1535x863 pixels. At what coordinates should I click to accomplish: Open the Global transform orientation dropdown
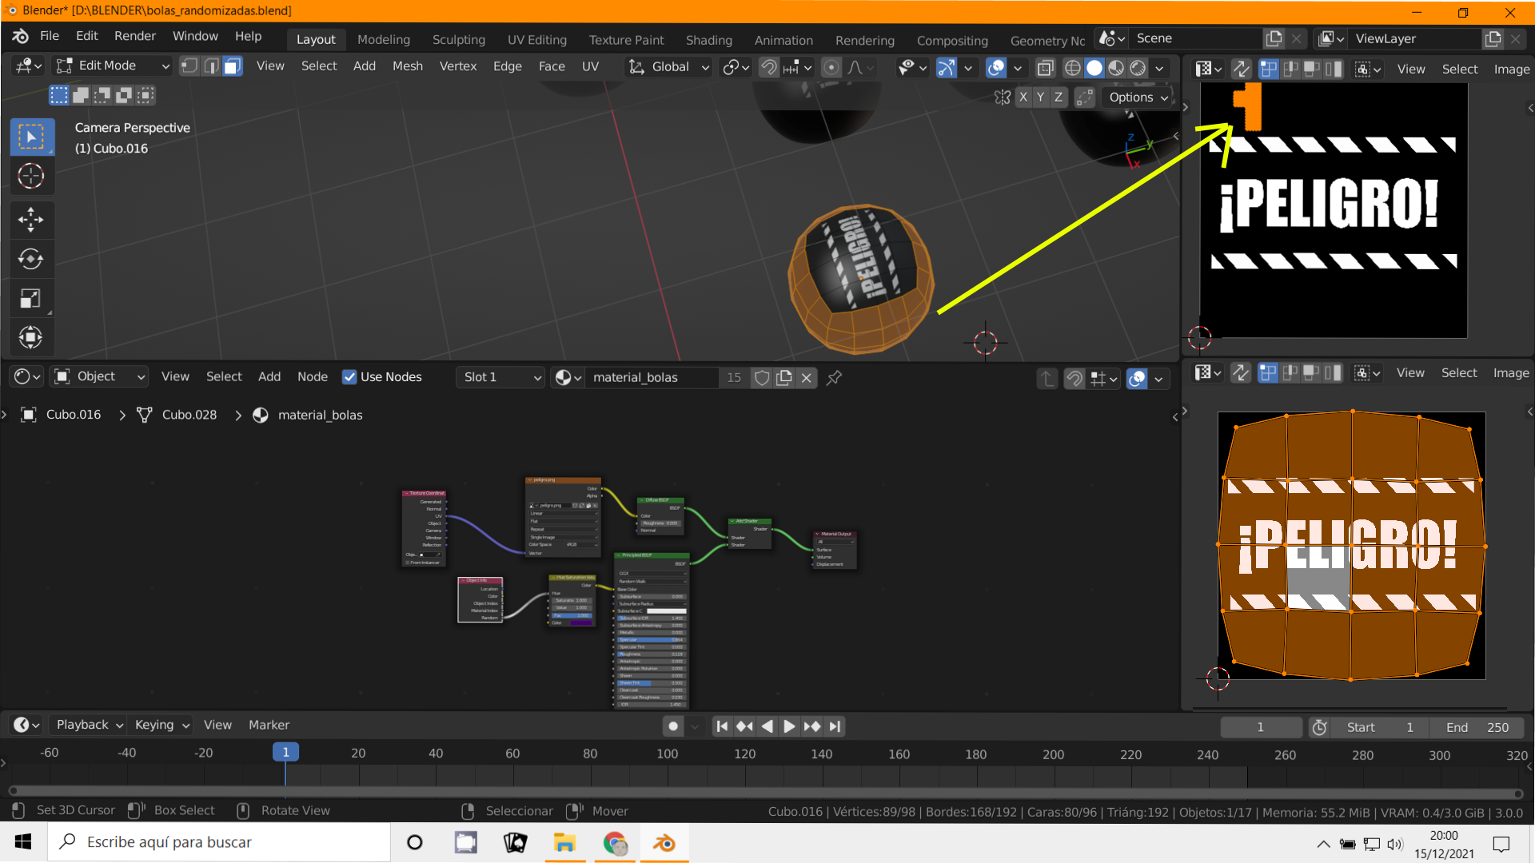click(669, 67)
